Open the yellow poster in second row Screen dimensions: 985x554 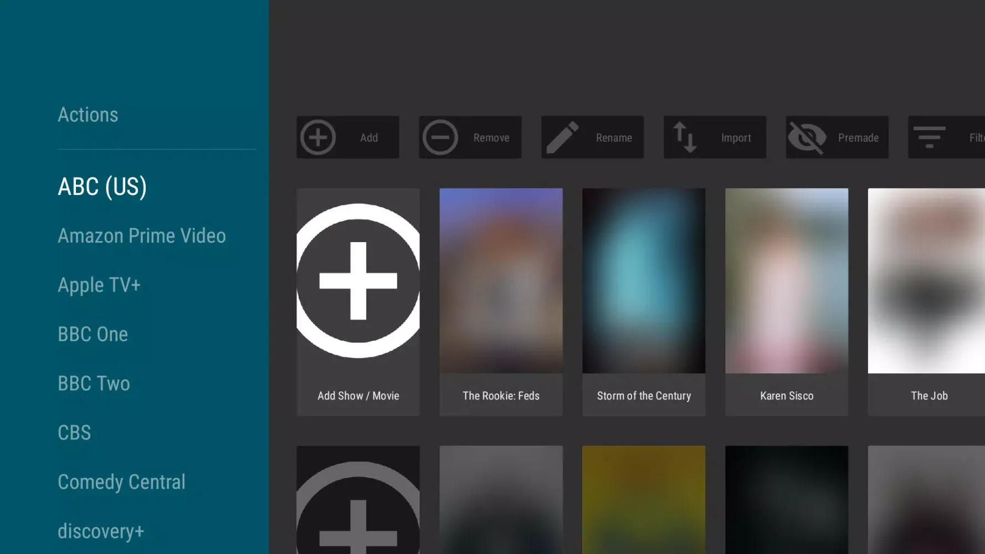644,500
